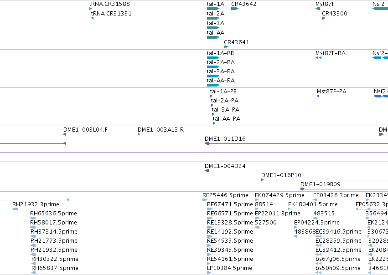
Task: Select EST RE13328.5prime
Action: click(x=210, y=227)
